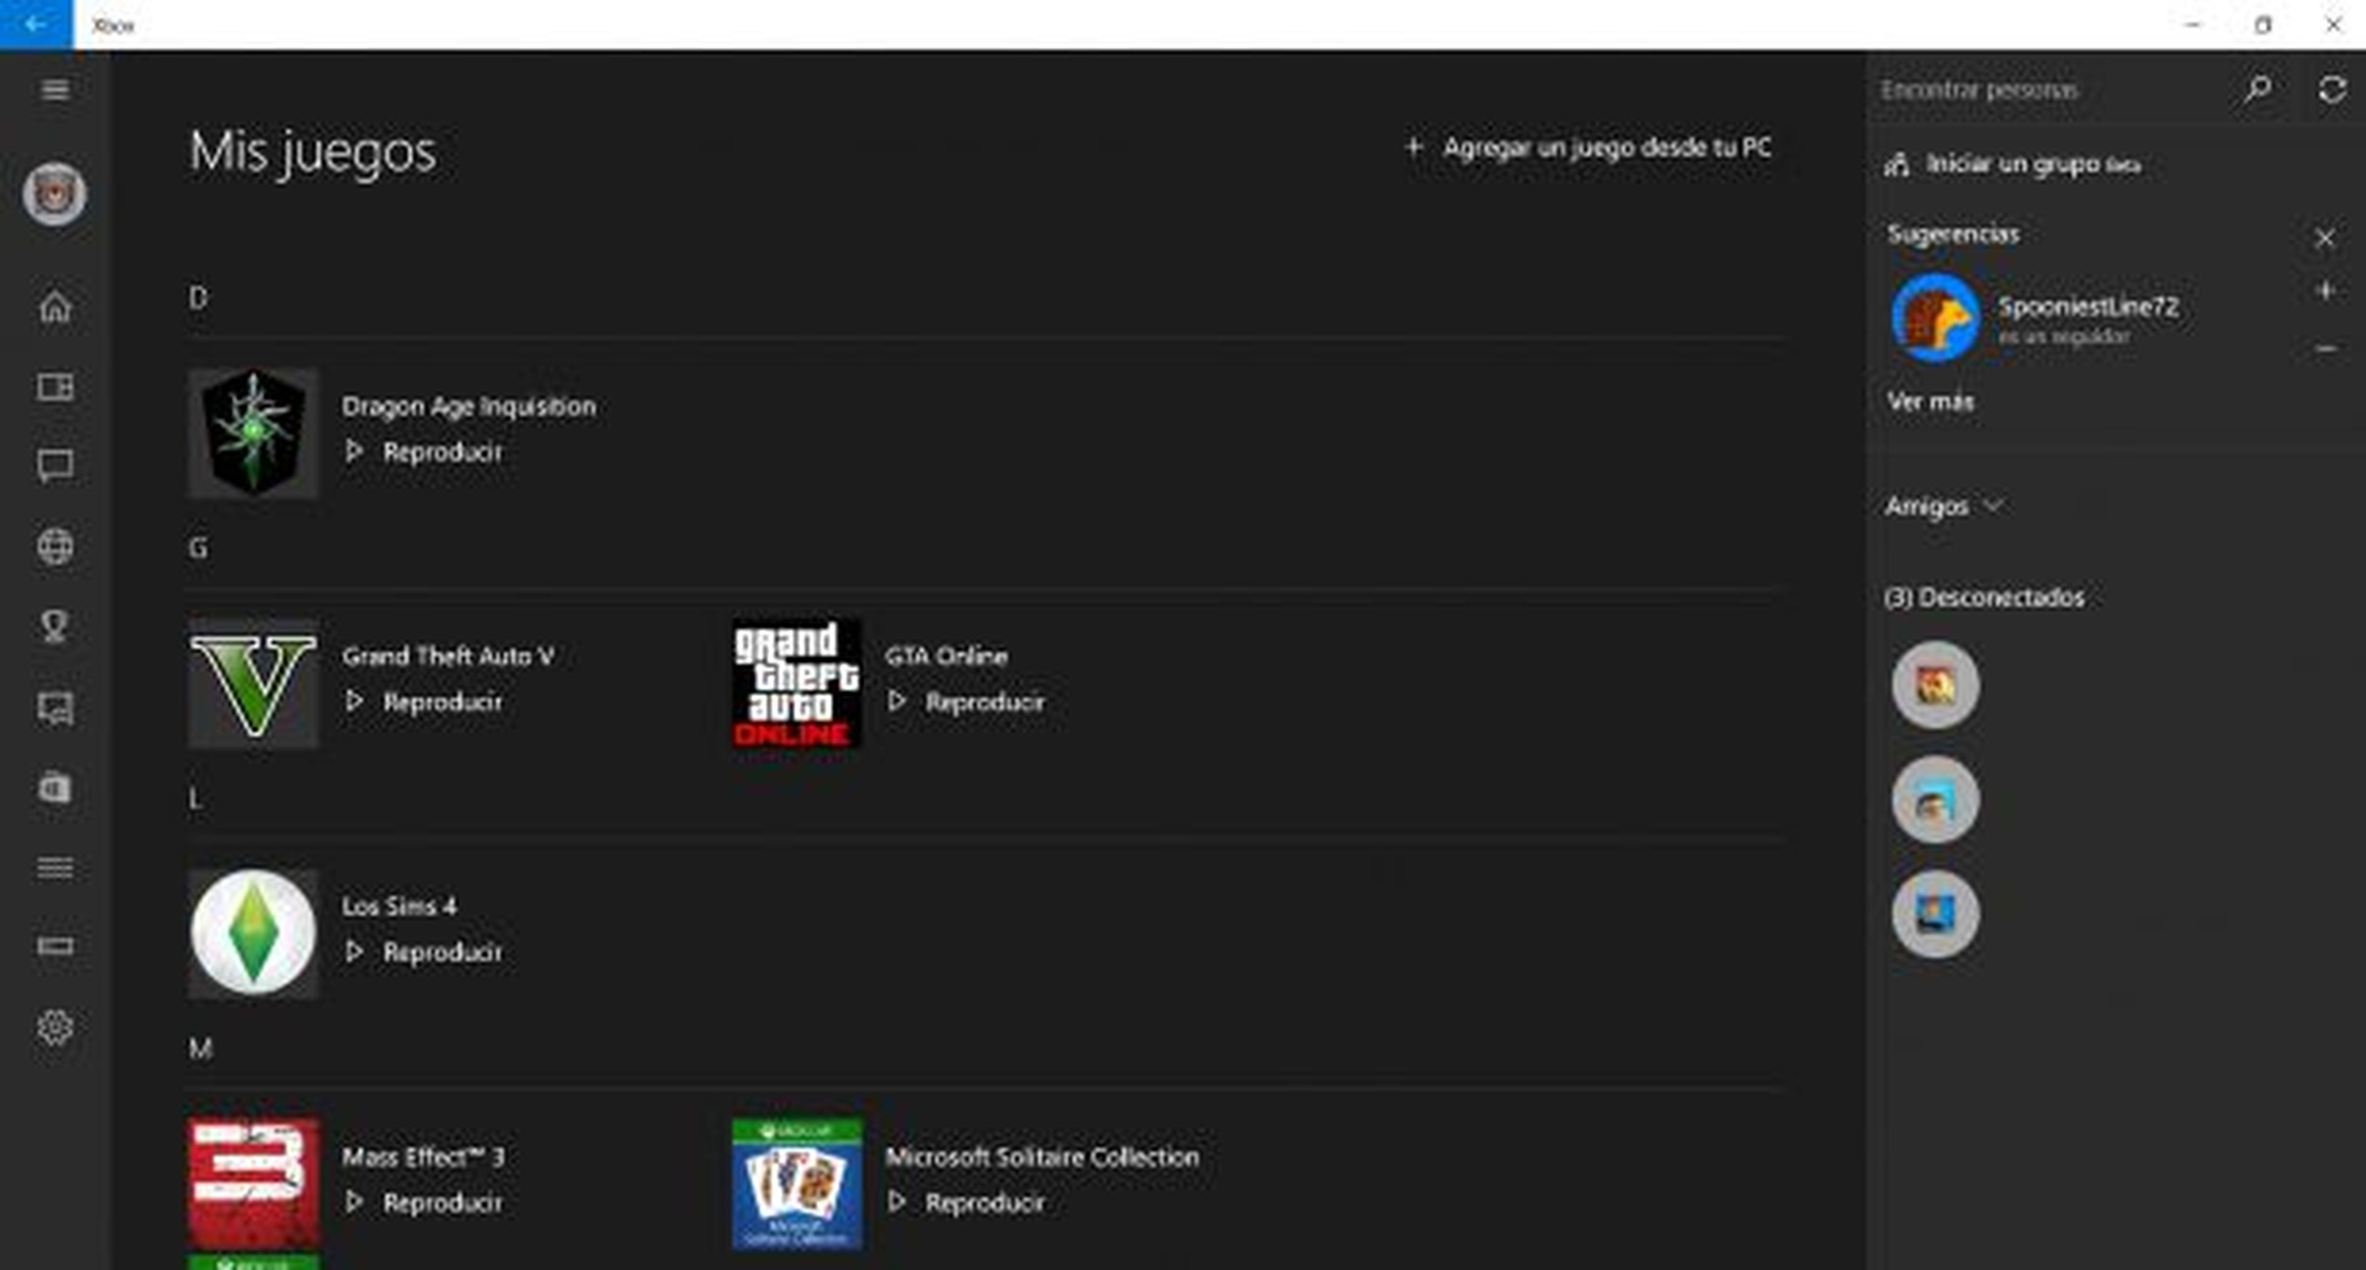Open first disconnected friend avatar
This screenshot has height=1270, width=2366.
pos(1935,685)
